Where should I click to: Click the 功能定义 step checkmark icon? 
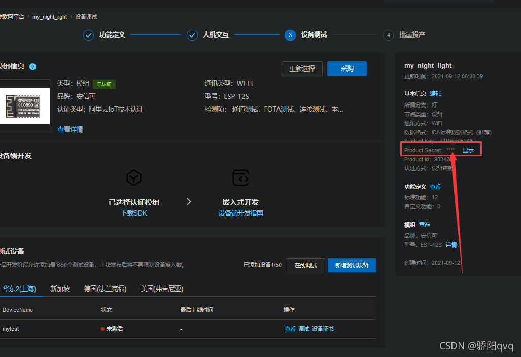(x=88, y=35)
